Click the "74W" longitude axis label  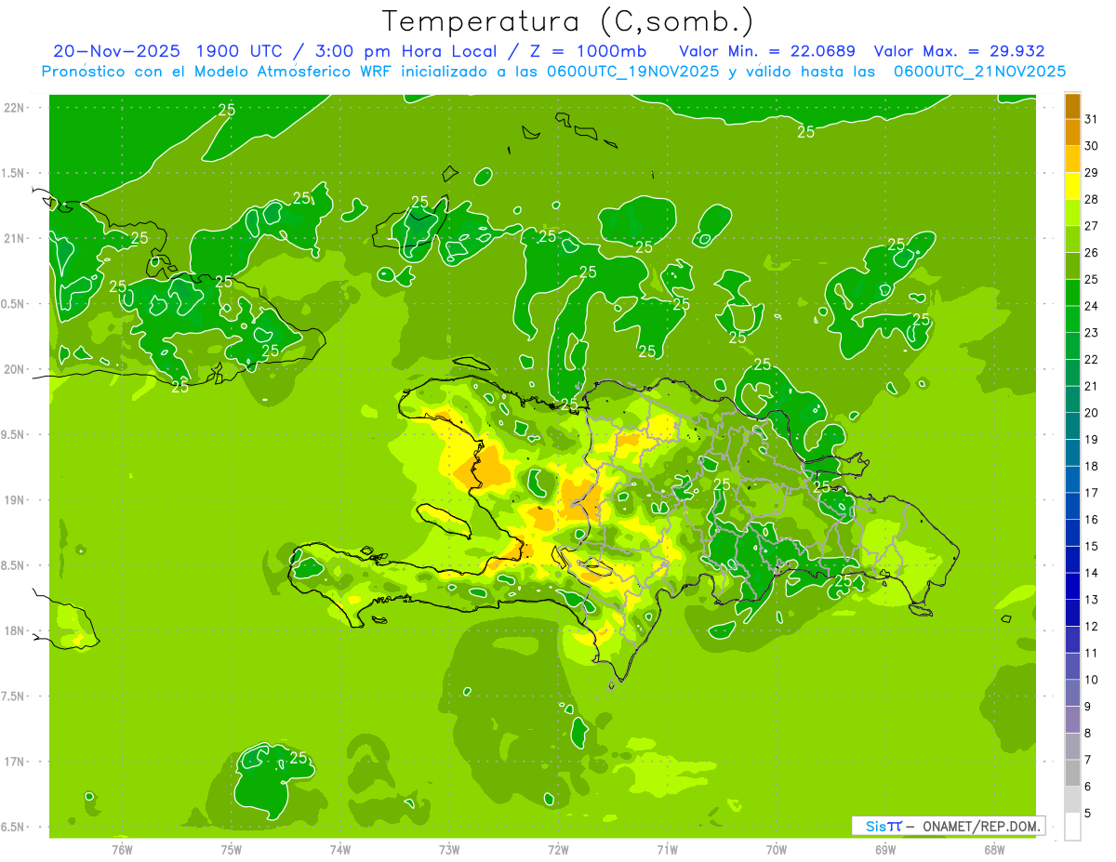click(340, 849)
